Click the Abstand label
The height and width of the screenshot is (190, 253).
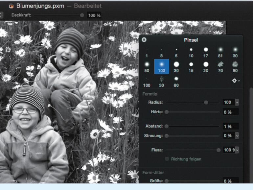(x=154, y=126)
